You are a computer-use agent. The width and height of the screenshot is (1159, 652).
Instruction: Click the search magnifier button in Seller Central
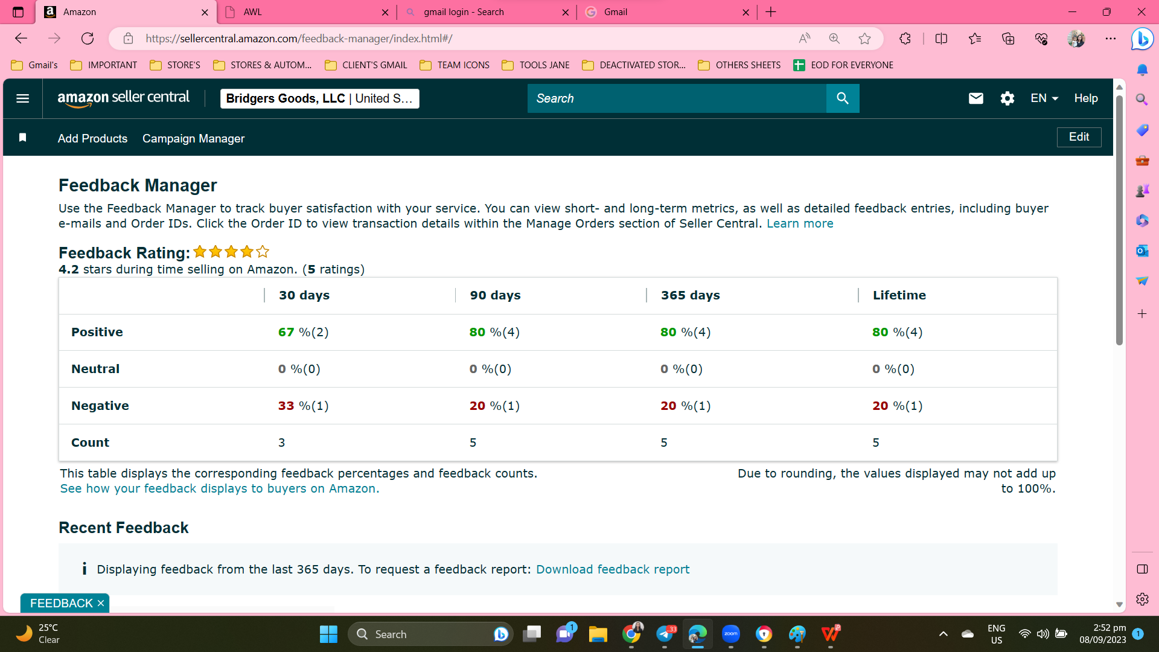[843, 98]
